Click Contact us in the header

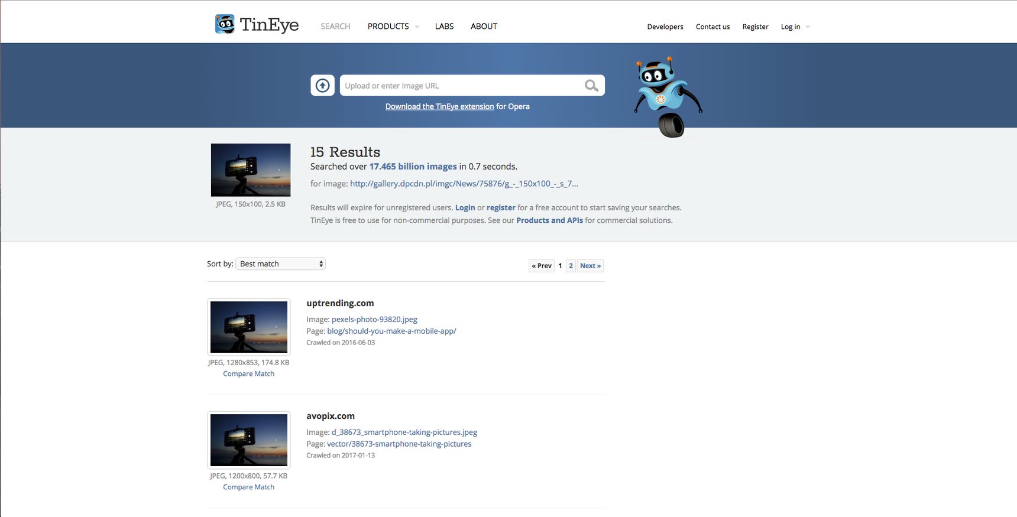point(712,27)
